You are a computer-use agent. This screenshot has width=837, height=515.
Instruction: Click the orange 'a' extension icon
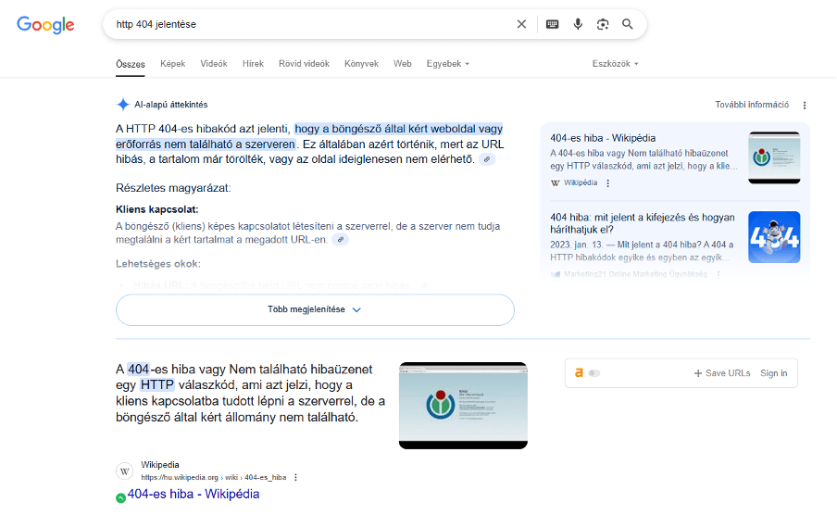click(579, 373)
